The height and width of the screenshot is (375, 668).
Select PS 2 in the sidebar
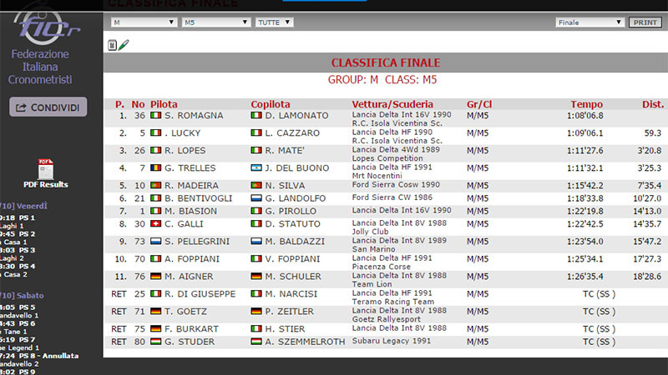(27, 234)
